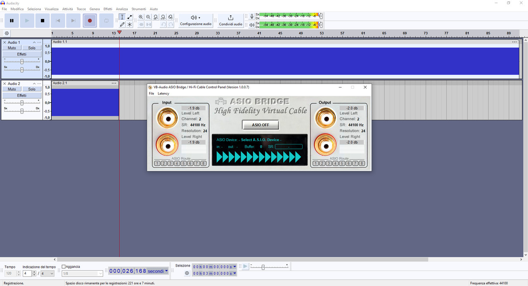The image size is (528, 286).
Task: Toggle Input ASIO Route channel 1
Action: pos(157,163)
